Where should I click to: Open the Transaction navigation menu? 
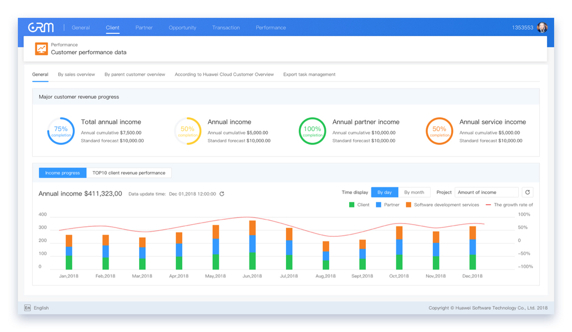point(226,27)
